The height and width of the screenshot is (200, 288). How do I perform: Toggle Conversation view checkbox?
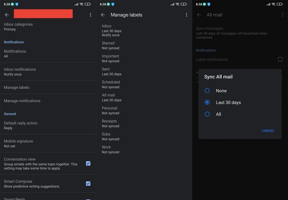[88, 163]
